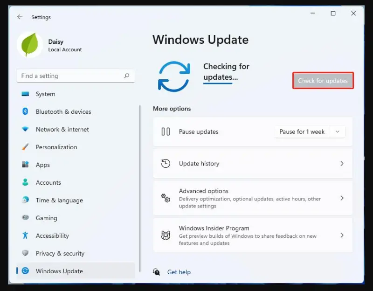Click the Accounts person icon
The width and height of the screenshot is (373, 291).
25,182
